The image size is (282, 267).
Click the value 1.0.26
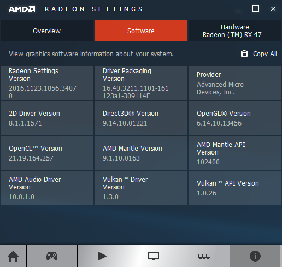coord(207,193)
